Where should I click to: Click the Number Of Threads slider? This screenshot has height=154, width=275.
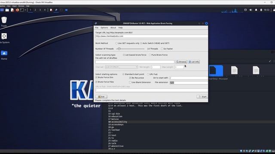(x=131, y=49)
